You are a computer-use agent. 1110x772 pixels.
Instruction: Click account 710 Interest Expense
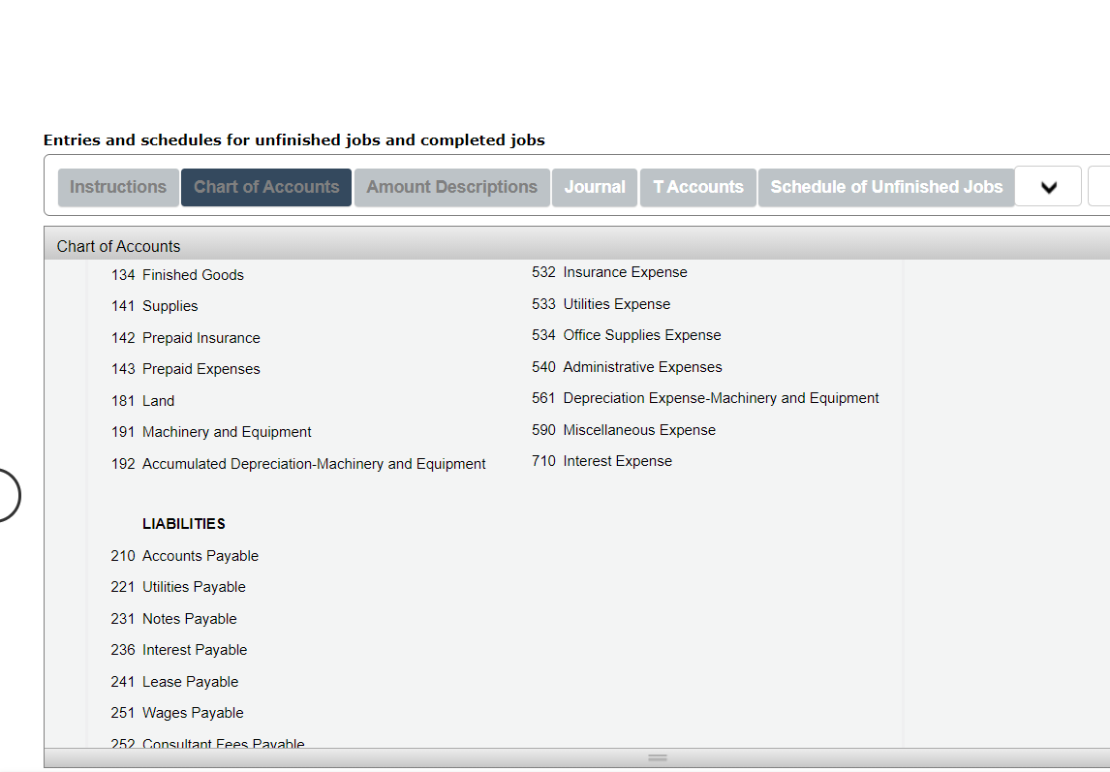[601, 462]
